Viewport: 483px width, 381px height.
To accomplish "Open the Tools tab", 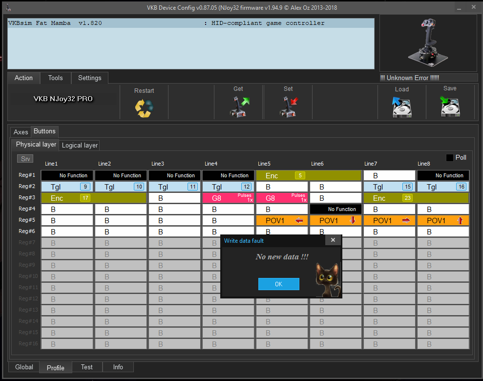I will click(55, 78).
